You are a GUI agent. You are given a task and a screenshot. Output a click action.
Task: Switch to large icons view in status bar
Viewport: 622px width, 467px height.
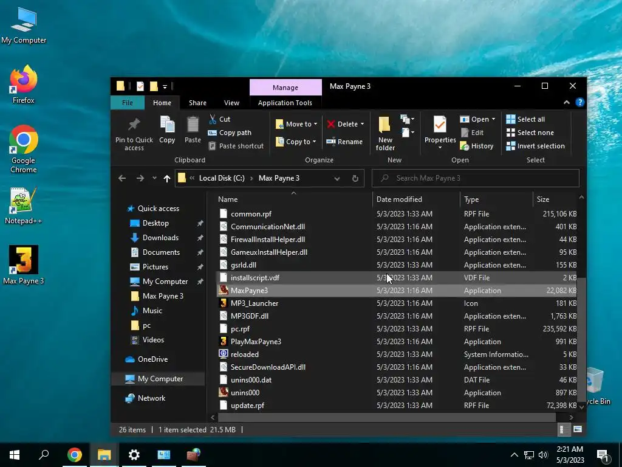[x=578, y=429]
